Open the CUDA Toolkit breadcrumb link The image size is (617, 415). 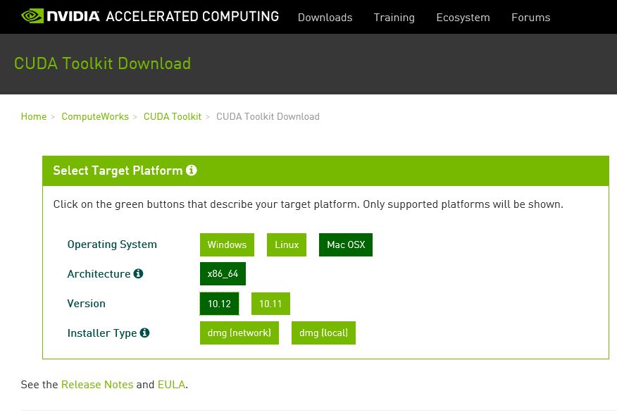tap(173, 116)
